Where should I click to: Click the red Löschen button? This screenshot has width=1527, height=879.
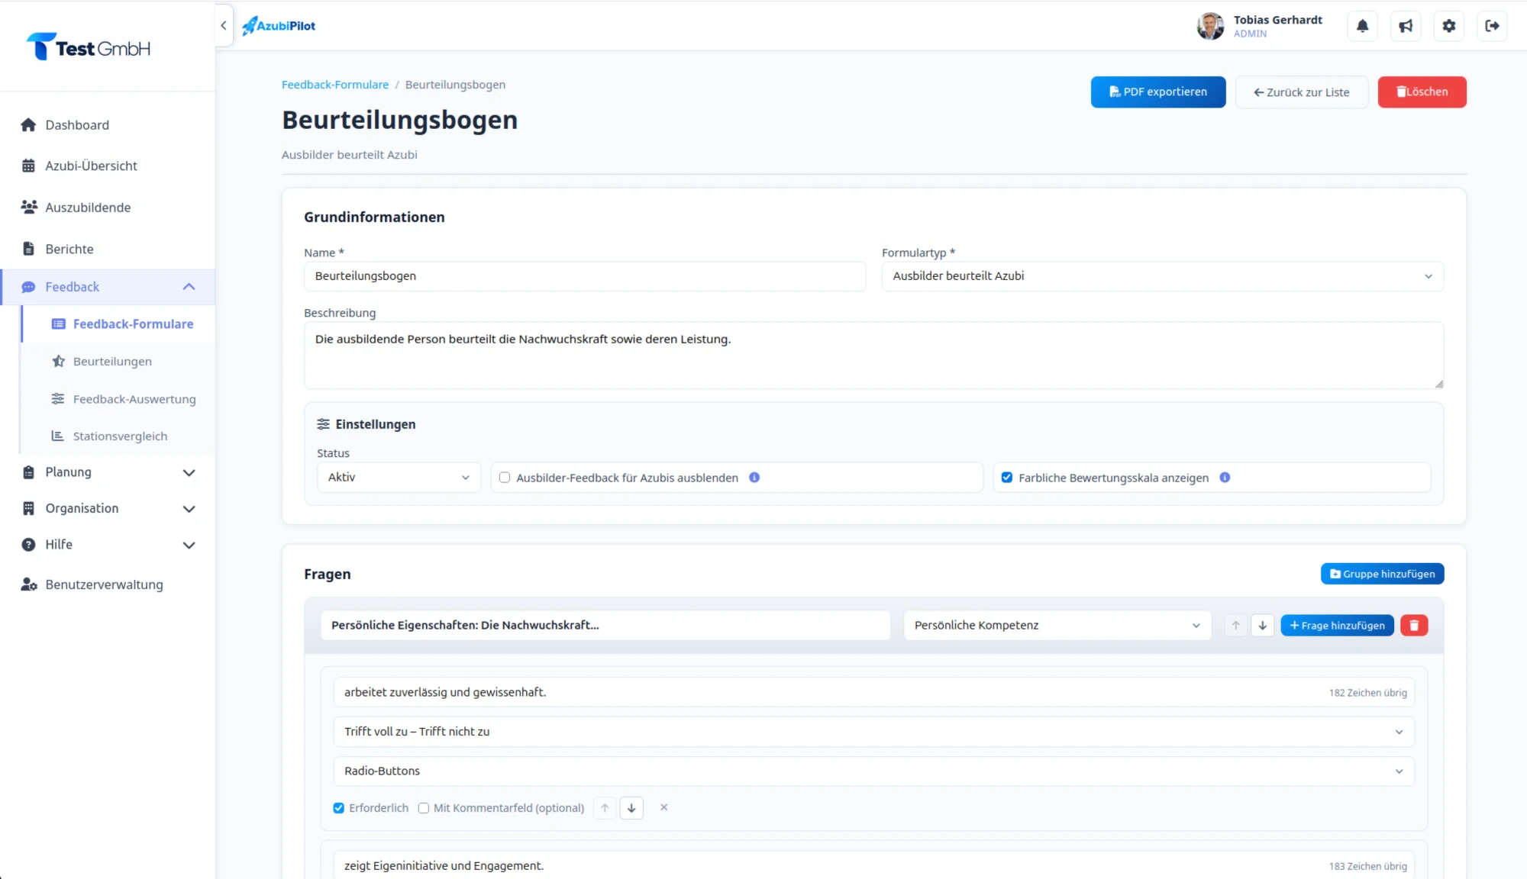point(1422,92)
